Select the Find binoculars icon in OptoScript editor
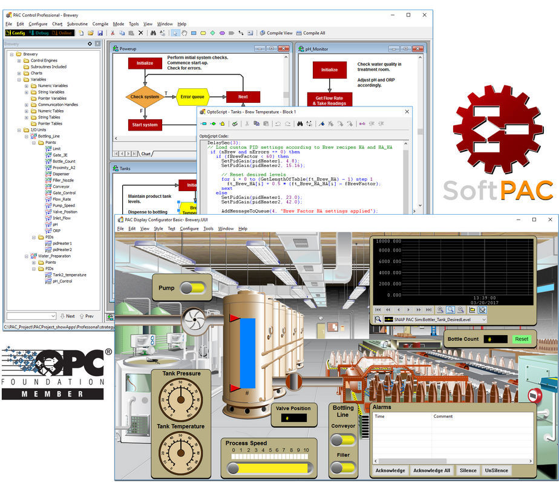 pos(299,123)
